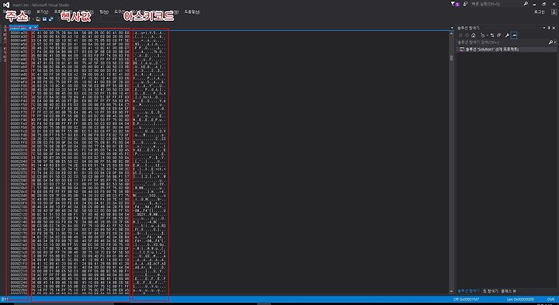Screen dimensions: 559x305
Task: Click the 로그인 sign-in link
Action: (x=539, y=12)
